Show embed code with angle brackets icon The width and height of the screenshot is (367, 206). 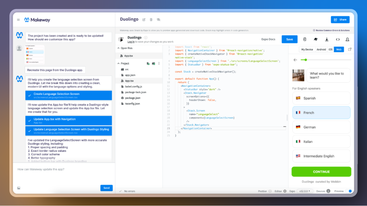point(338,39)
